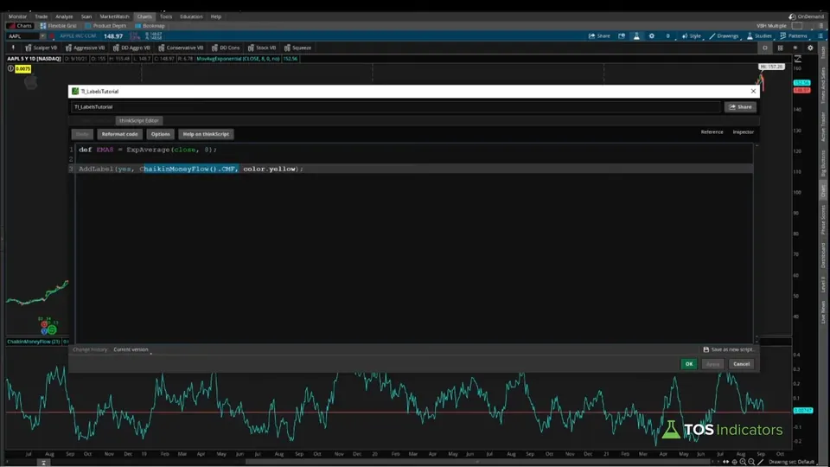830x467 pixels.
Task: Select the Squeeze study set
Action: coord(298,48)
